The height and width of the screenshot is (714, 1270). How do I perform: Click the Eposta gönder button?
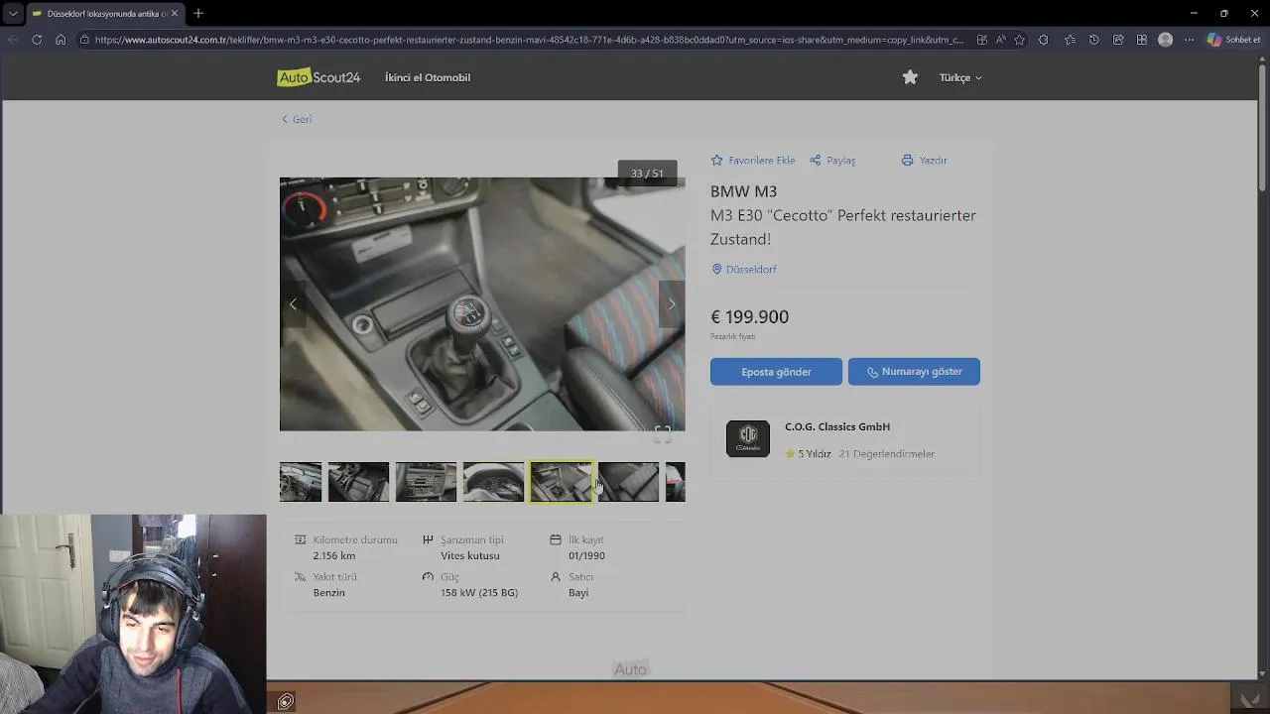(x=776, y=372)
